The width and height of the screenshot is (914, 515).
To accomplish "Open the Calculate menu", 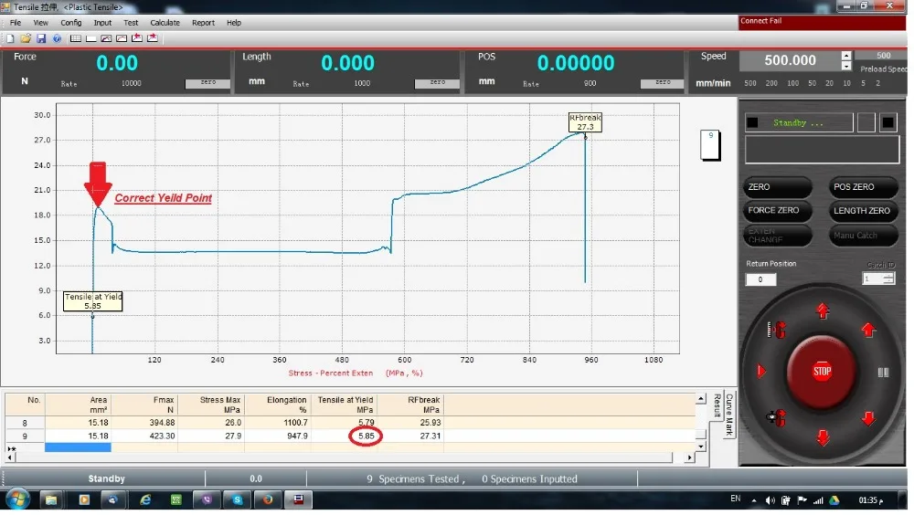I will click(x=165, y=23).
